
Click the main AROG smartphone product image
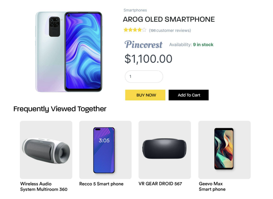pyautogui.click(x=69, y=52)
